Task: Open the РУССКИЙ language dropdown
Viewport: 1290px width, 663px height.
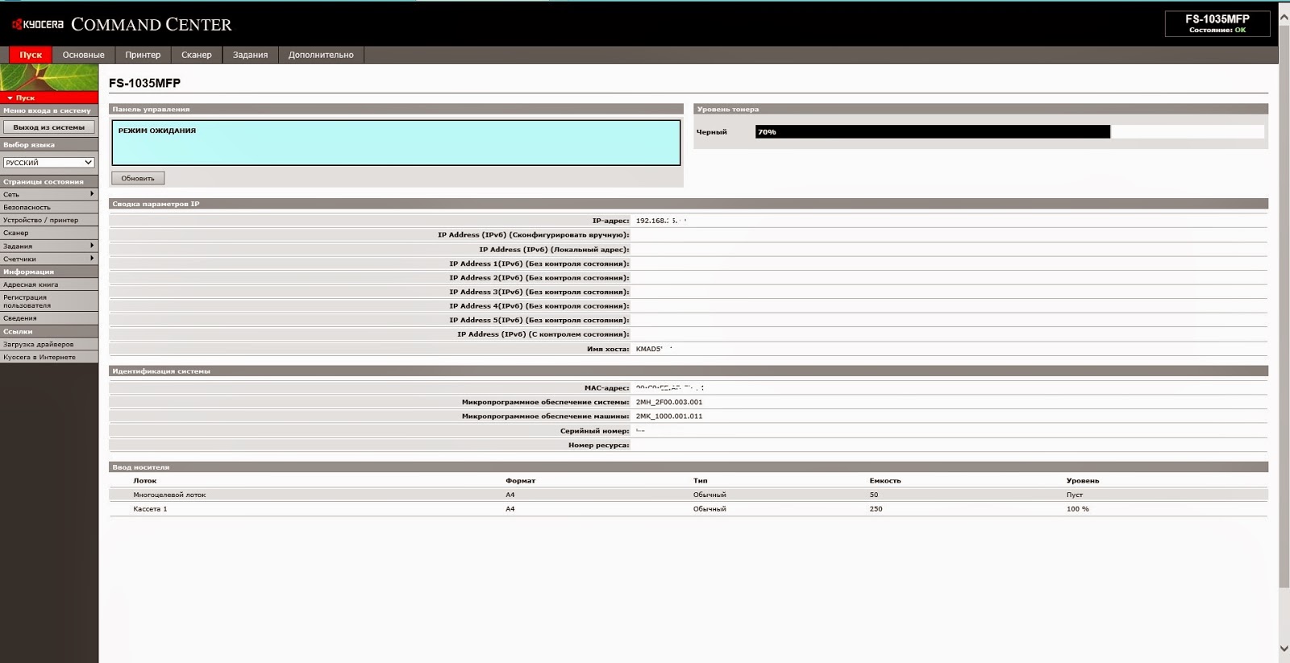Action: pyautogui.click(x=49, y=162)
